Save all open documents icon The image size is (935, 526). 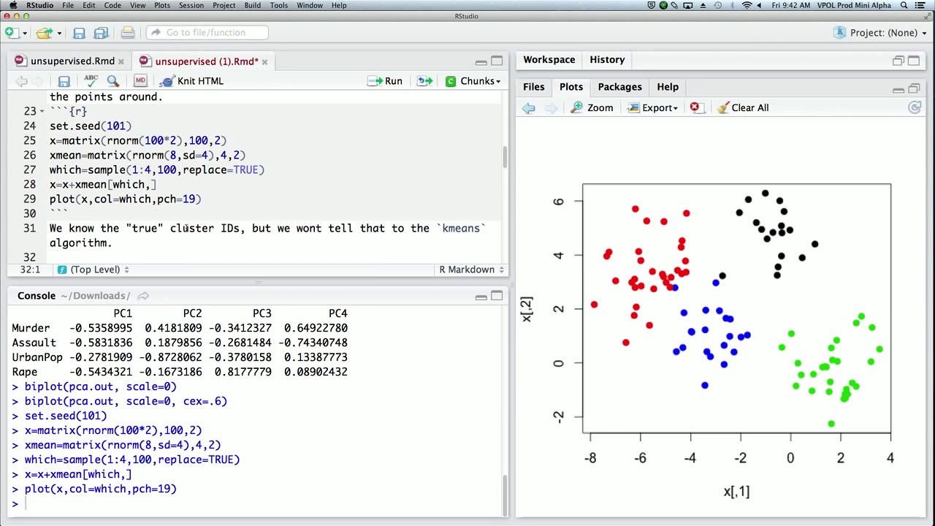point(102,33)
